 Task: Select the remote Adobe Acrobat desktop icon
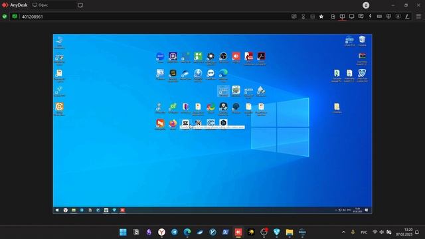click(261, 58)
